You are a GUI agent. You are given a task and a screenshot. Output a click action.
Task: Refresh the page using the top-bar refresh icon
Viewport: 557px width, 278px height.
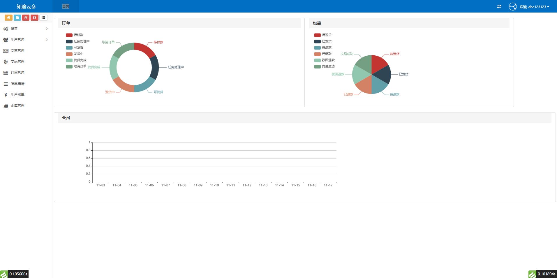coord(499,6)
